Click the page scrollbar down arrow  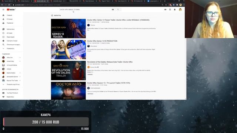(186, 99)
